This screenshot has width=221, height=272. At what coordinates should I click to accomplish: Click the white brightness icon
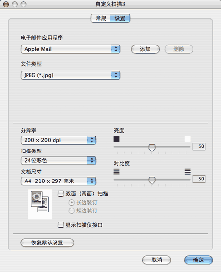(x=188, y=139)
